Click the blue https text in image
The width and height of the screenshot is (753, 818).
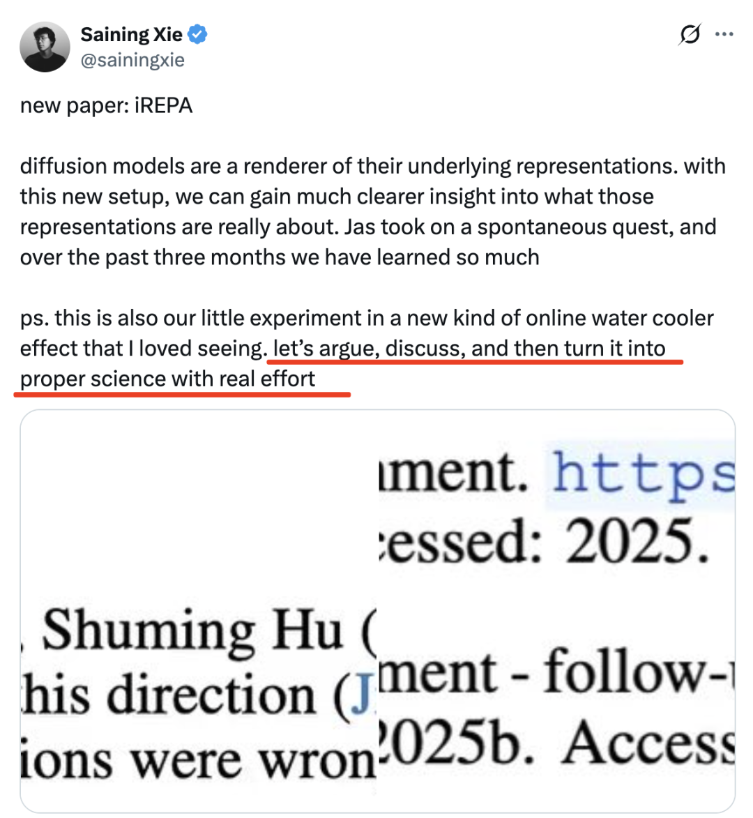click(x=643, y=473)
